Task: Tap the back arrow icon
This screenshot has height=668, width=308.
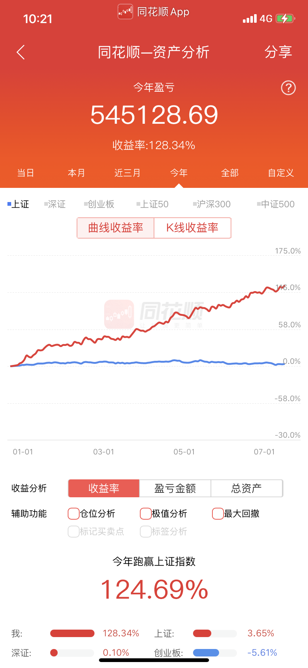Action: coord(21,52)
